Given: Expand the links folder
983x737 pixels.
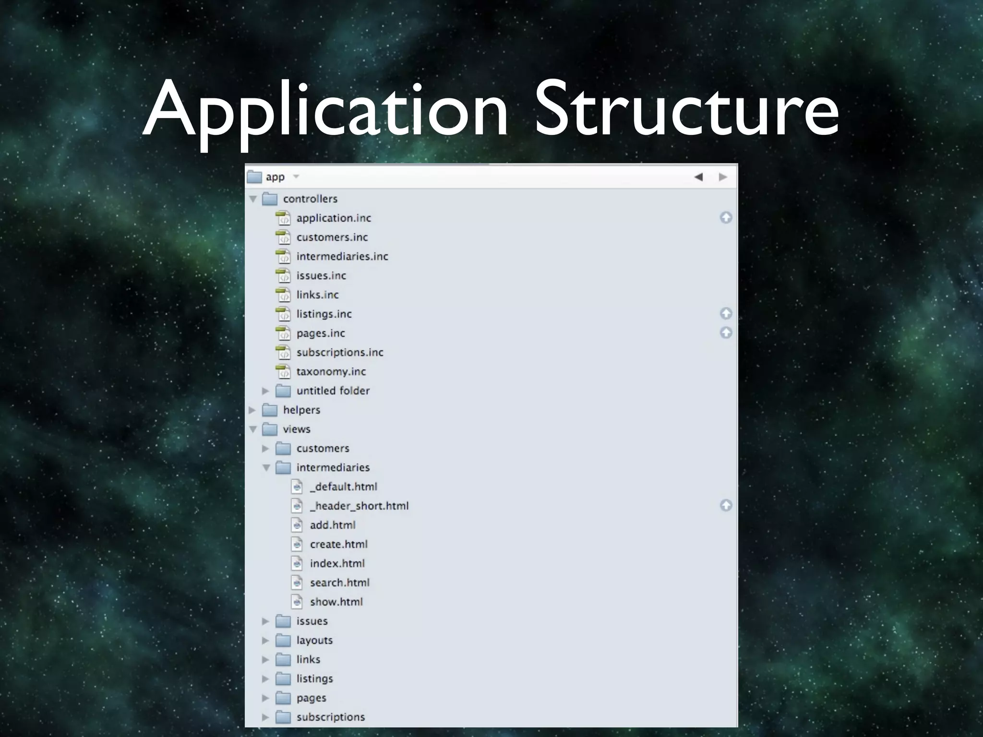Looking at the screenshot, I should pyautogui.click(x=265, y=659).
